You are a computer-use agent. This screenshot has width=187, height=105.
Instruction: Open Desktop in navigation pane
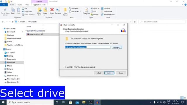coord(10,56)
